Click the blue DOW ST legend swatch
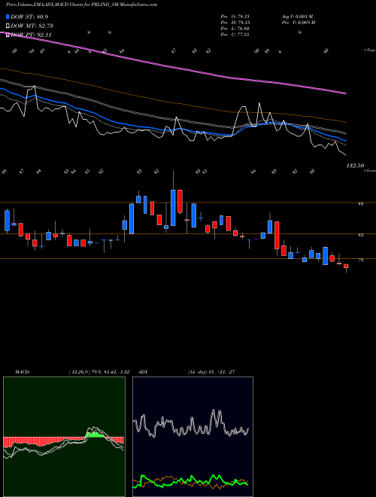Screen dimensions: 376x497 click(x=8, y=17)
